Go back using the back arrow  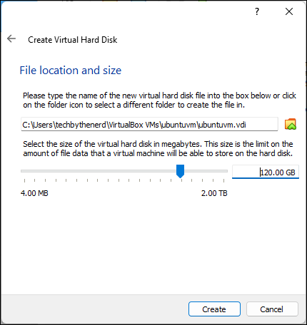[11, 38]
